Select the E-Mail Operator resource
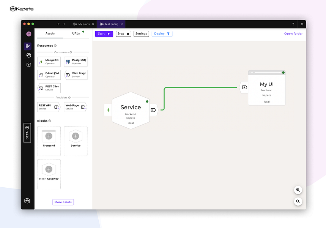 click(49, 74)
